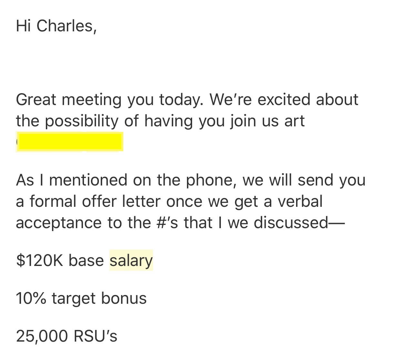Click the words "target bonus"
Image resolution: width=401 pixels, height=360 pixels.
click(x=99, y=298)
